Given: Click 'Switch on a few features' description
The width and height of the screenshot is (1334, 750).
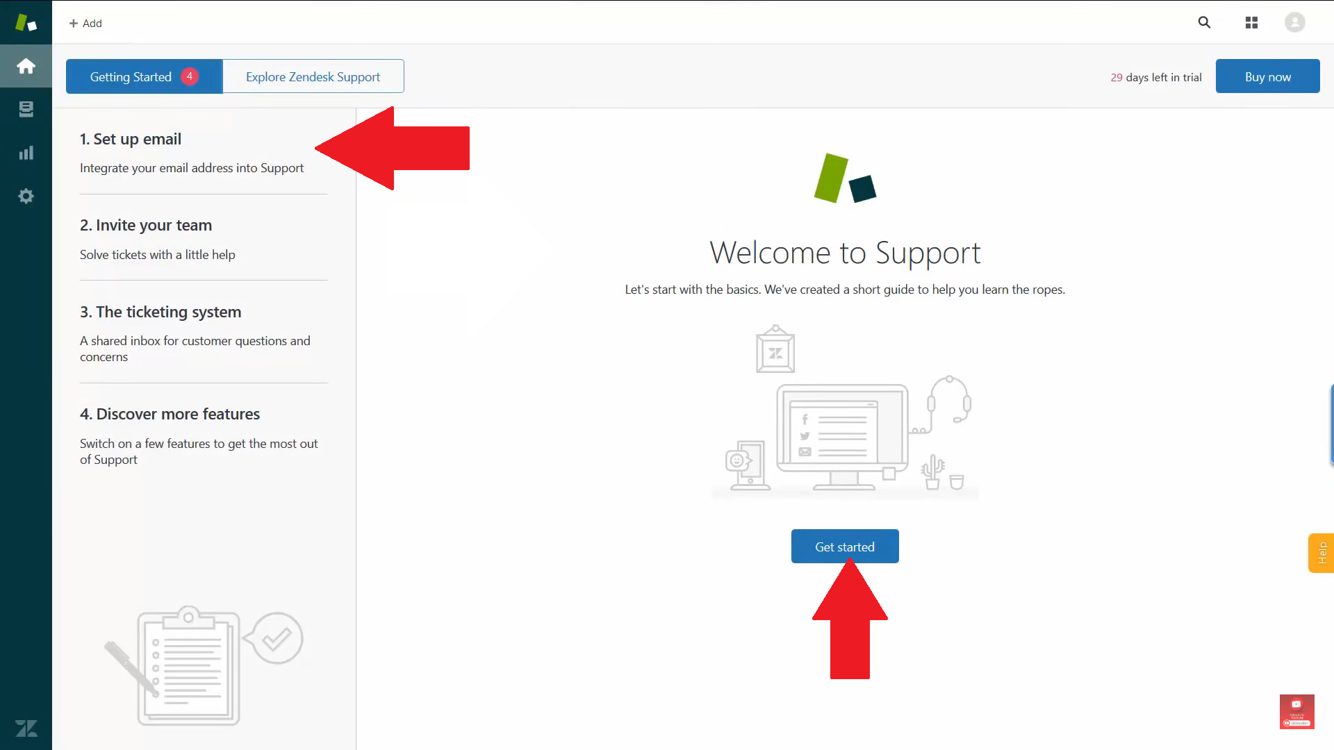Looking at the screenshot, I should pos(199,451).
